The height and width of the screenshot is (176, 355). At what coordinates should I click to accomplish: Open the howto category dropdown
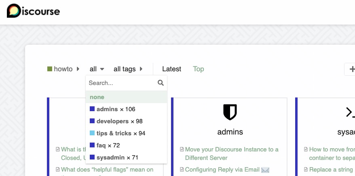pos(63,69)
